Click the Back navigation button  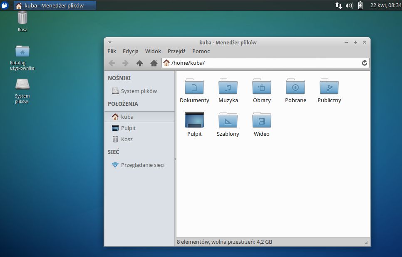pyautogui.click(x=112, y=63)
